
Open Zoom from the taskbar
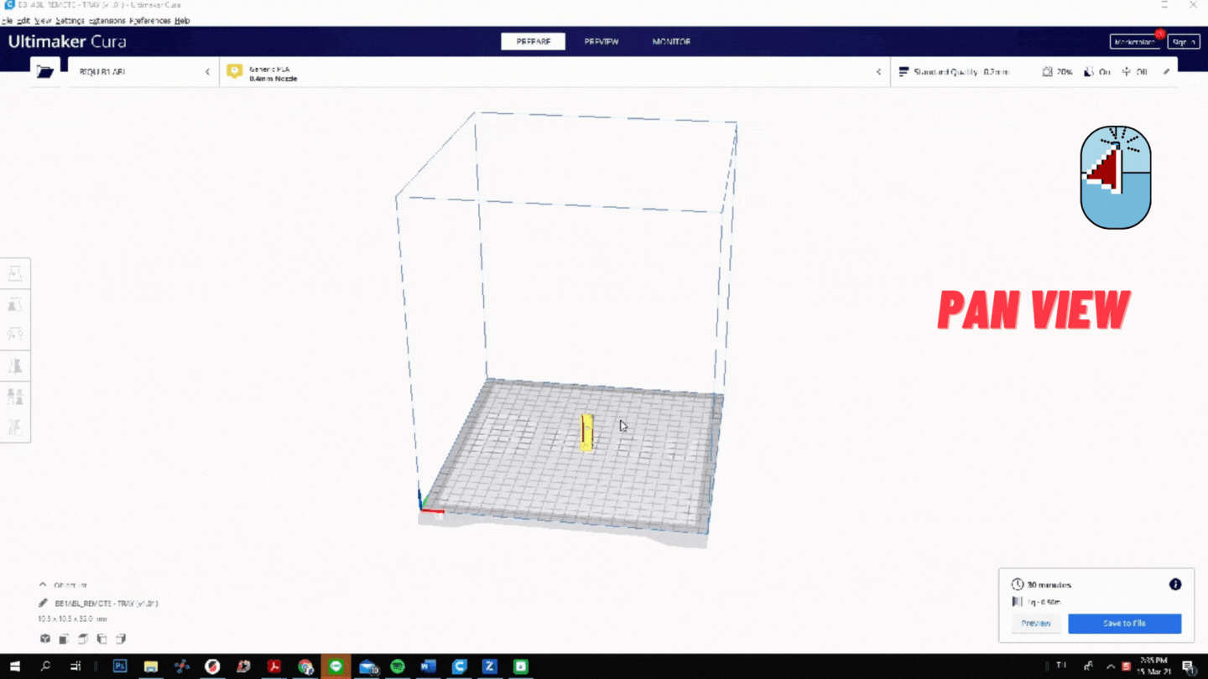tap(490, 666)
